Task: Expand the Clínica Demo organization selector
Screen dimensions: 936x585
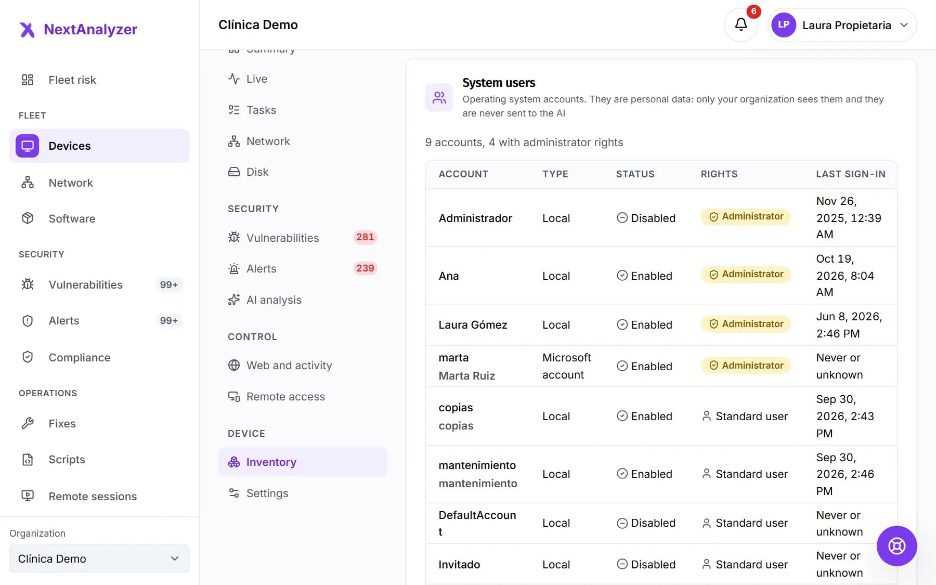Action: [x=99, y=558]
